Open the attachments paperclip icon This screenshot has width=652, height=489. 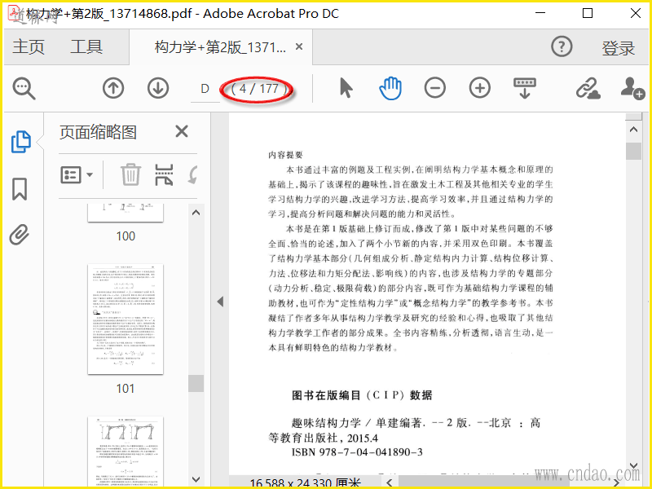tap(20, 235)
